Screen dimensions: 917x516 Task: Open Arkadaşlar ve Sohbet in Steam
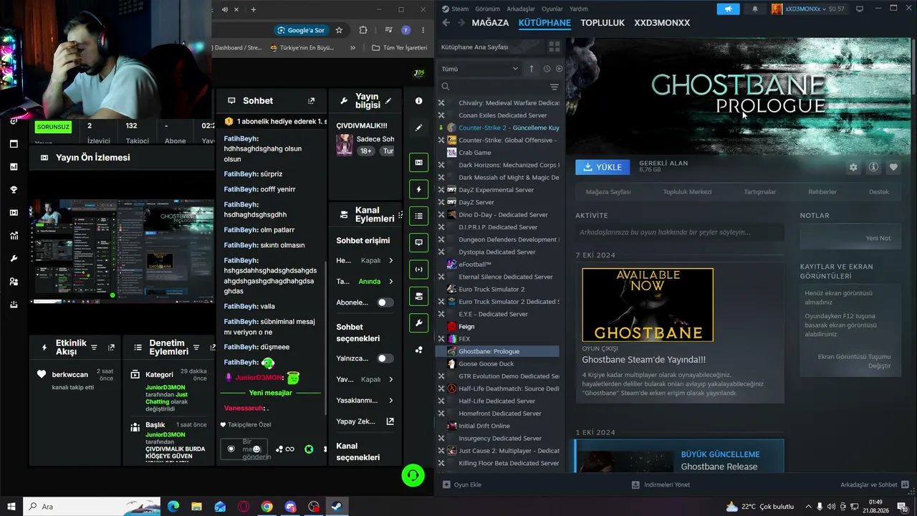tap(875, 485)
